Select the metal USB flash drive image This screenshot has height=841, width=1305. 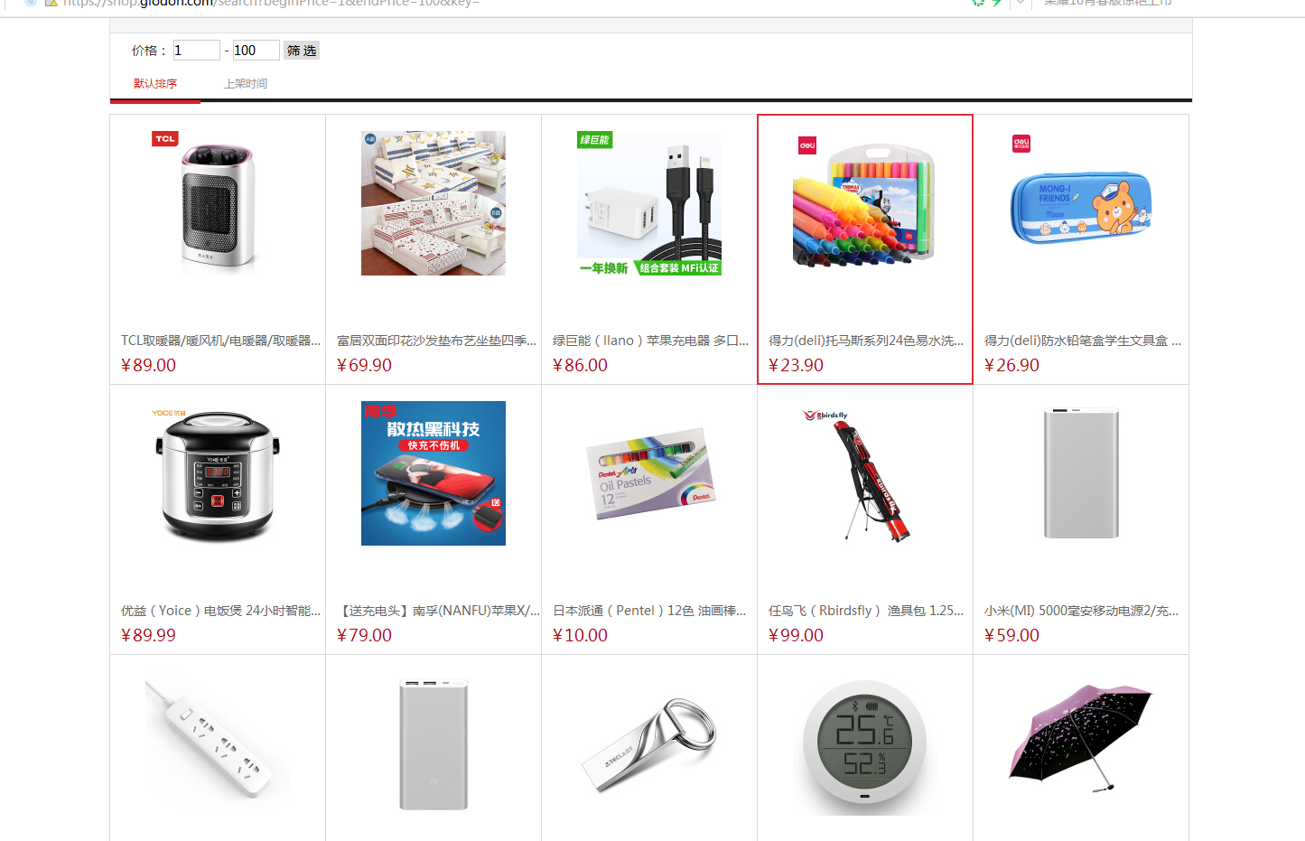click(649, 743)
